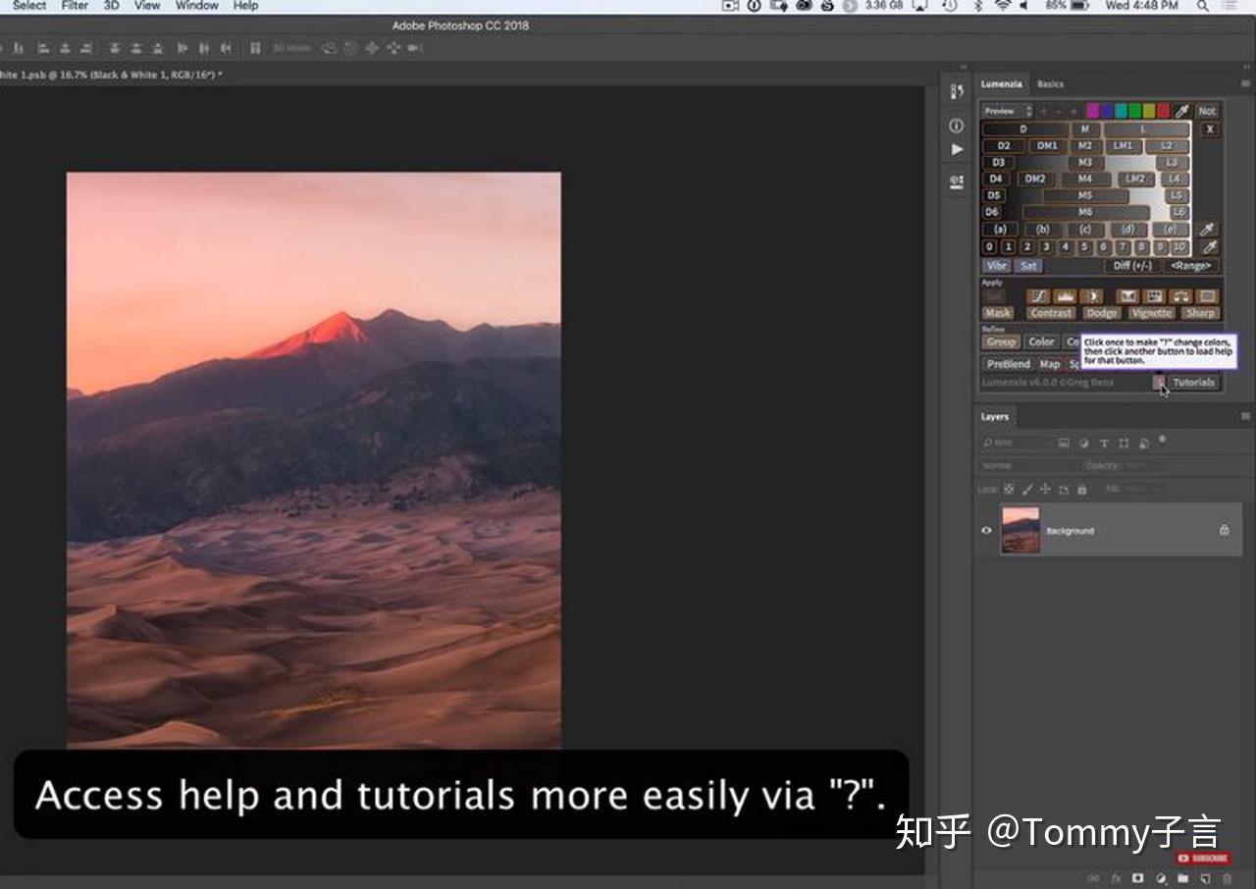Filter layers by shape layers icon

[1125, 444]
